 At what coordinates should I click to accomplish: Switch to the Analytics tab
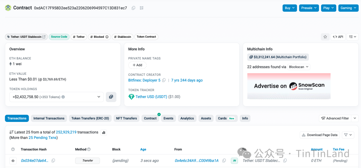187,118
